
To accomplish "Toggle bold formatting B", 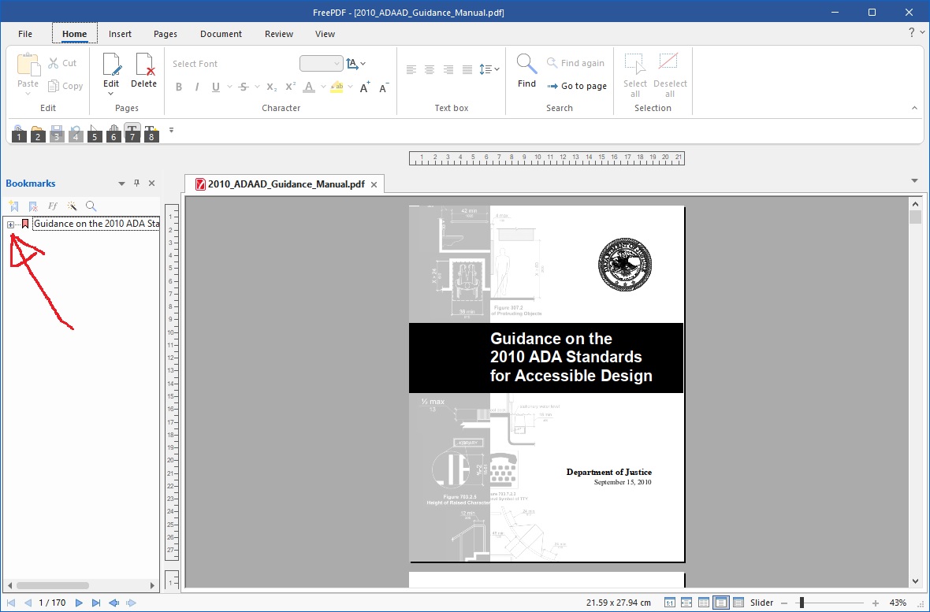I will point(179,87).
